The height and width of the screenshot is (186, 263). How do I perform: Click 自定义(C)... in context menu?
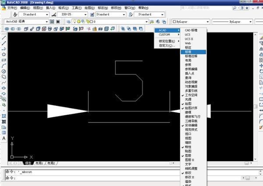click(x=167, y=45)
